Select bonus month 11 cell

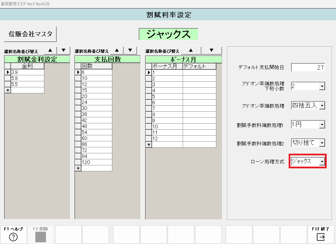(167, 133)
